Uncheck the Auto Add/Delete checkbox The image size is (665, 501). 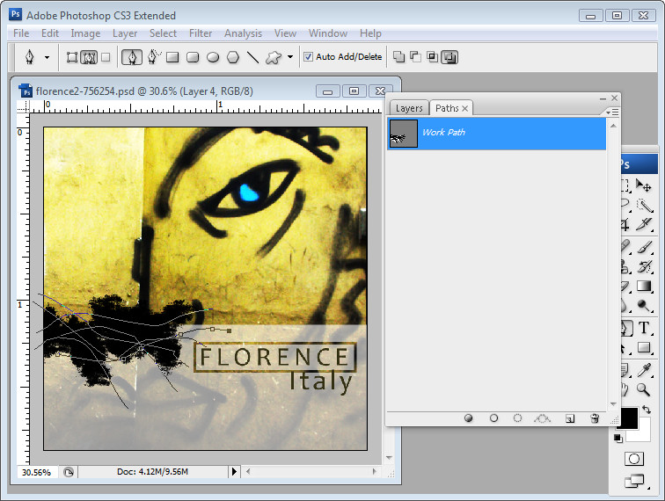[x=309, y=57]
